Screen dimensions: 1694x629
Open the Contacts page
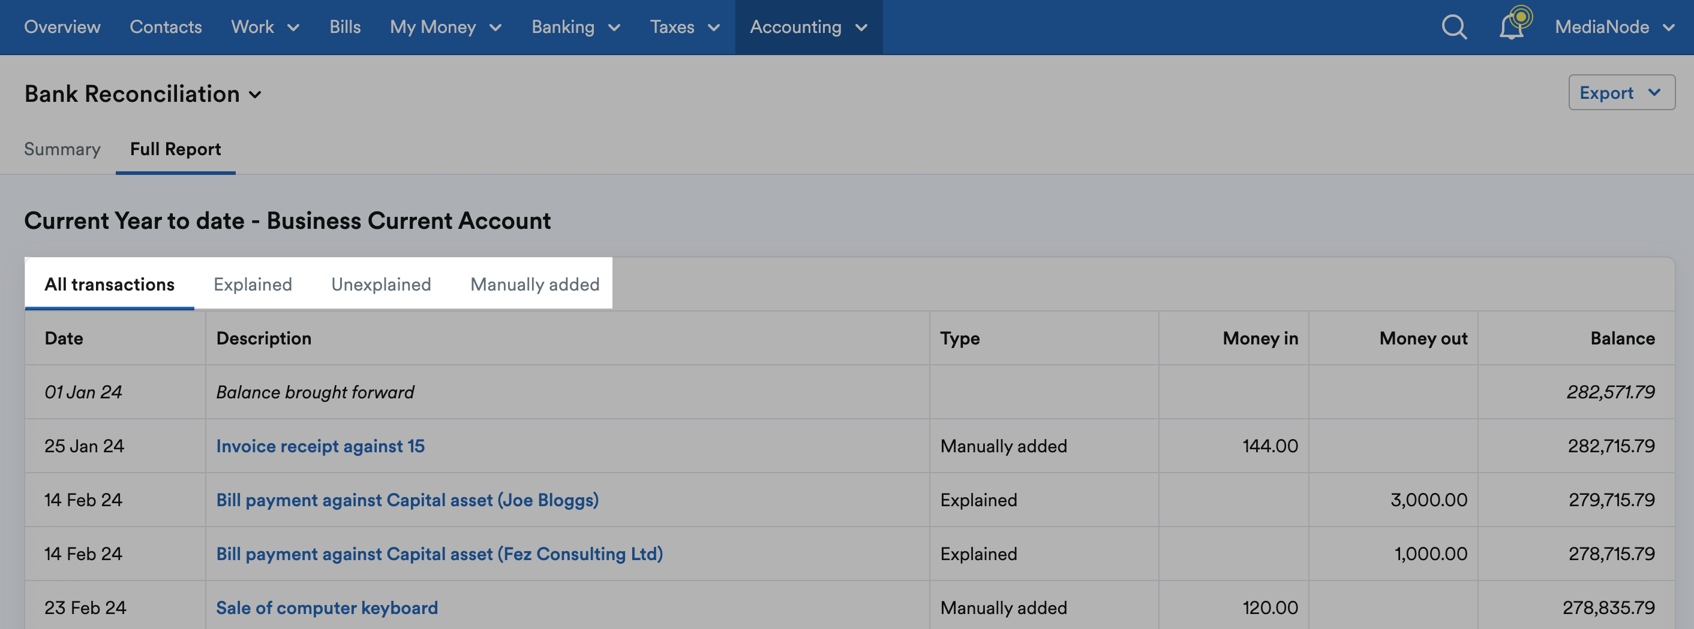[166, 27]
